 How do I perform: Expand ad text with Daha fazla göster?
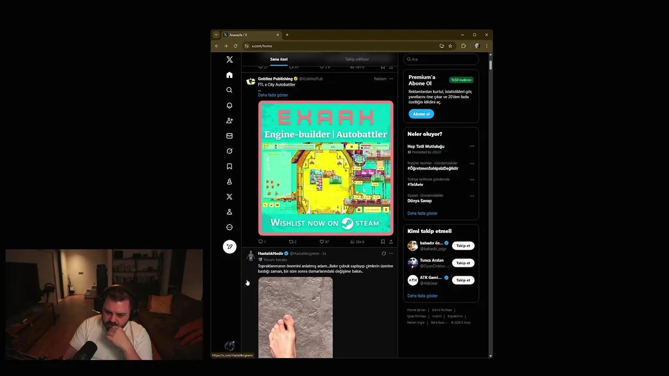[273, 95]
